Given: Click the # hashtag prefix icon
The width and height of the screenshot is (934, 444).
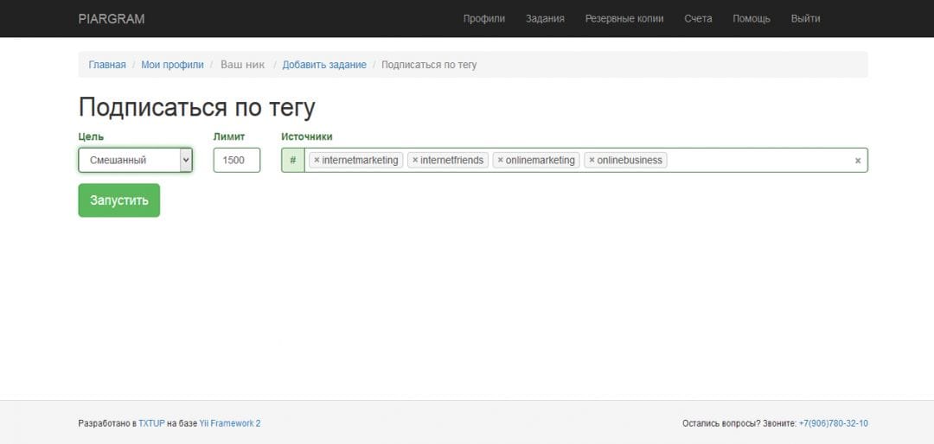Looking at the screenshot, I should (x=293, y=160).
